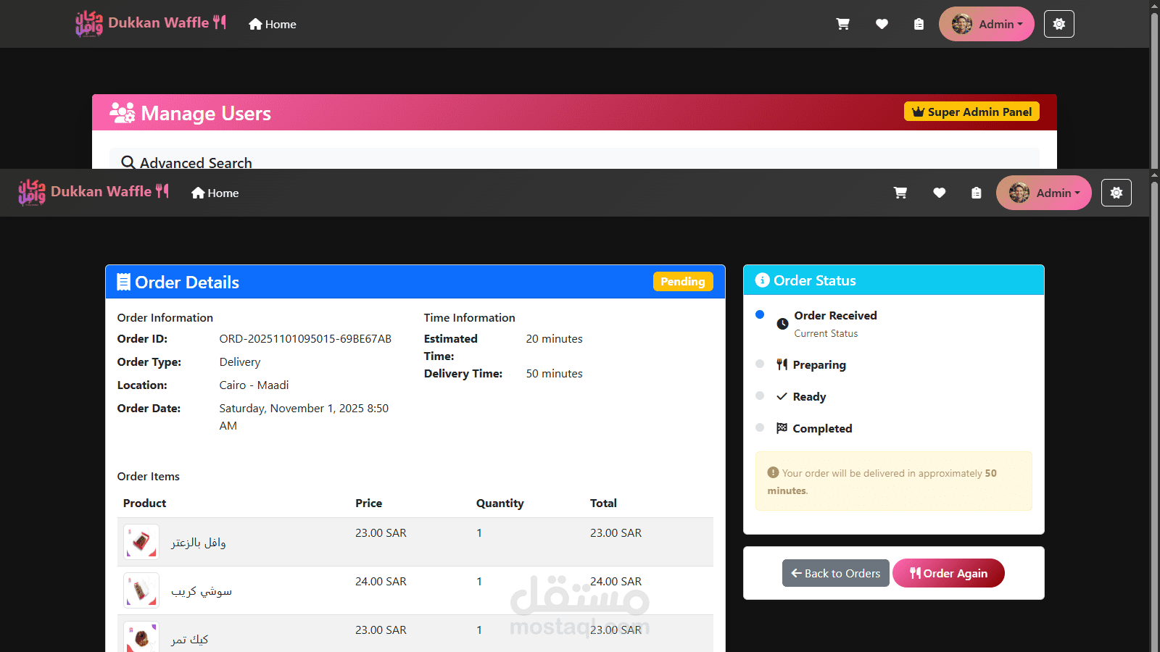Expand the Admin dropdown in the top navbar

pyautogui.click(x=987, y=24)
